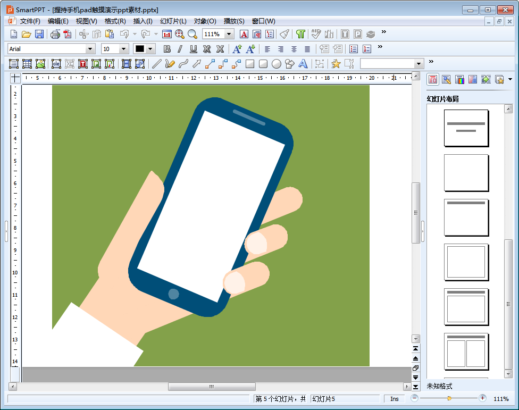The image size is (519, 410).
Task: Click the horizontal scrollbar thumb
Action: (212, 387)
